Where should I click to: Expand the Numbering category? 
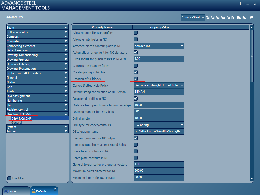point(37,101)
